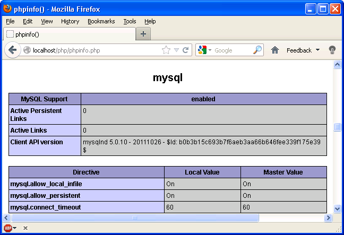The image size is (344, 235).
Task: Click the Directive column header
Action: point(87,172)
